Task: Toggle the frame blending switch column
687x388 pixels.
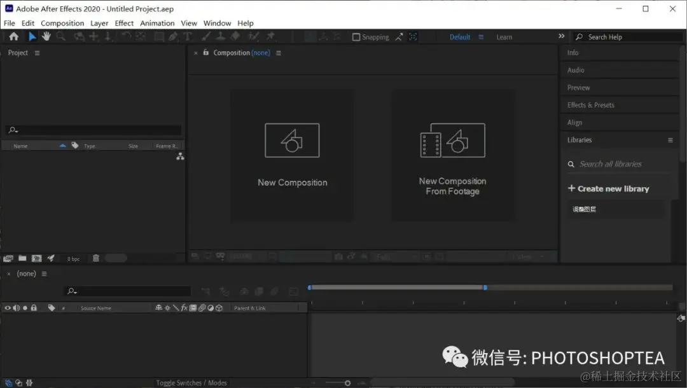Action: [x=193, y=308]
